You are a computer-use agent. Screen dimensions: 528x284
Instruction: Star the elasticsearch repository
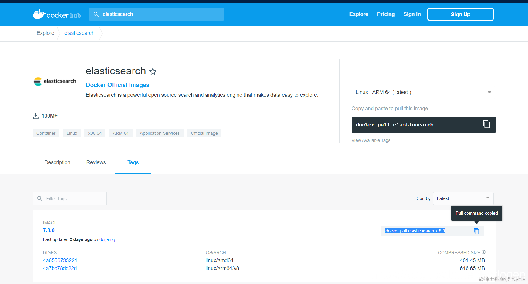pyautogui.click(x=153, y=71)
